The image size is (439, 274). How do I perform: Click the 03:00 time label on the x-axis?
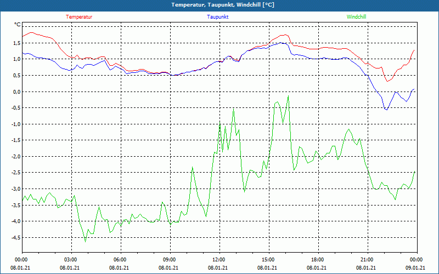click(x=70, y=260)
